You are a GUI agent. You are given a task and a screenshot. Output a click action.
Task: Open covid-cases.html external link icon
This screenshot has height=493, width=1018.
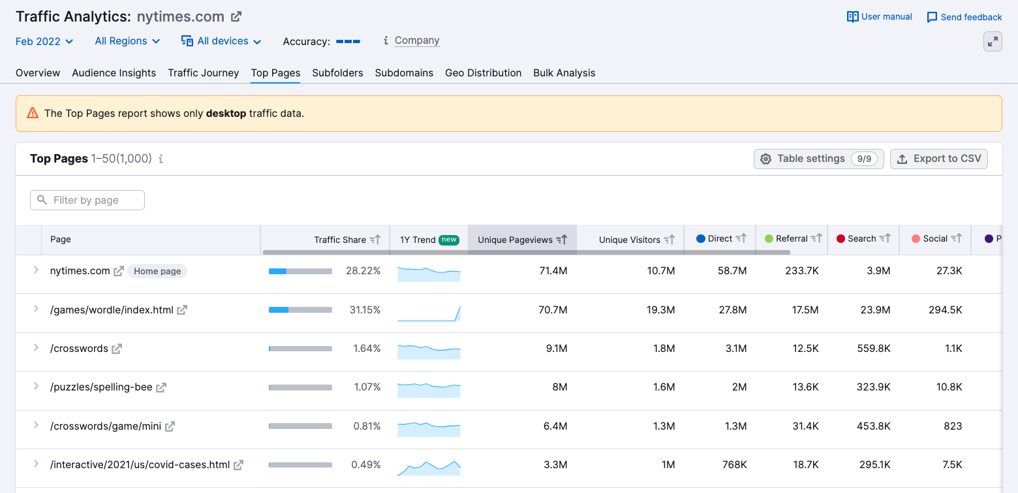(239, 465)
